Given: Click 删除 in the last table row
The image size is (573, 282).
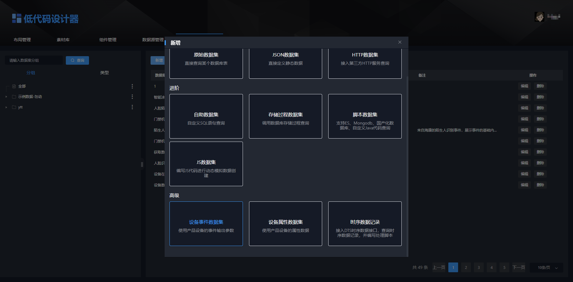Looking at the screenshot, I should coord(540,185).
